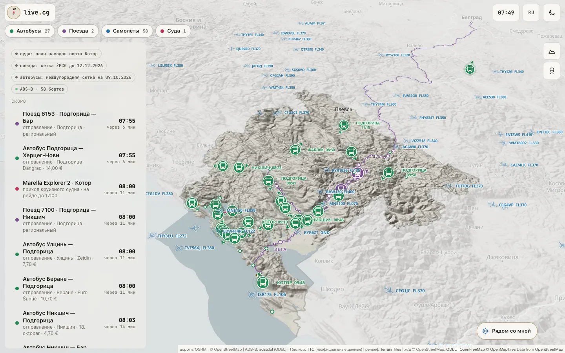This screenshot has height=353, width=565.
Task: Click the 'поезда: сетка ŽPCG' chip
Action: click(59, 66)
